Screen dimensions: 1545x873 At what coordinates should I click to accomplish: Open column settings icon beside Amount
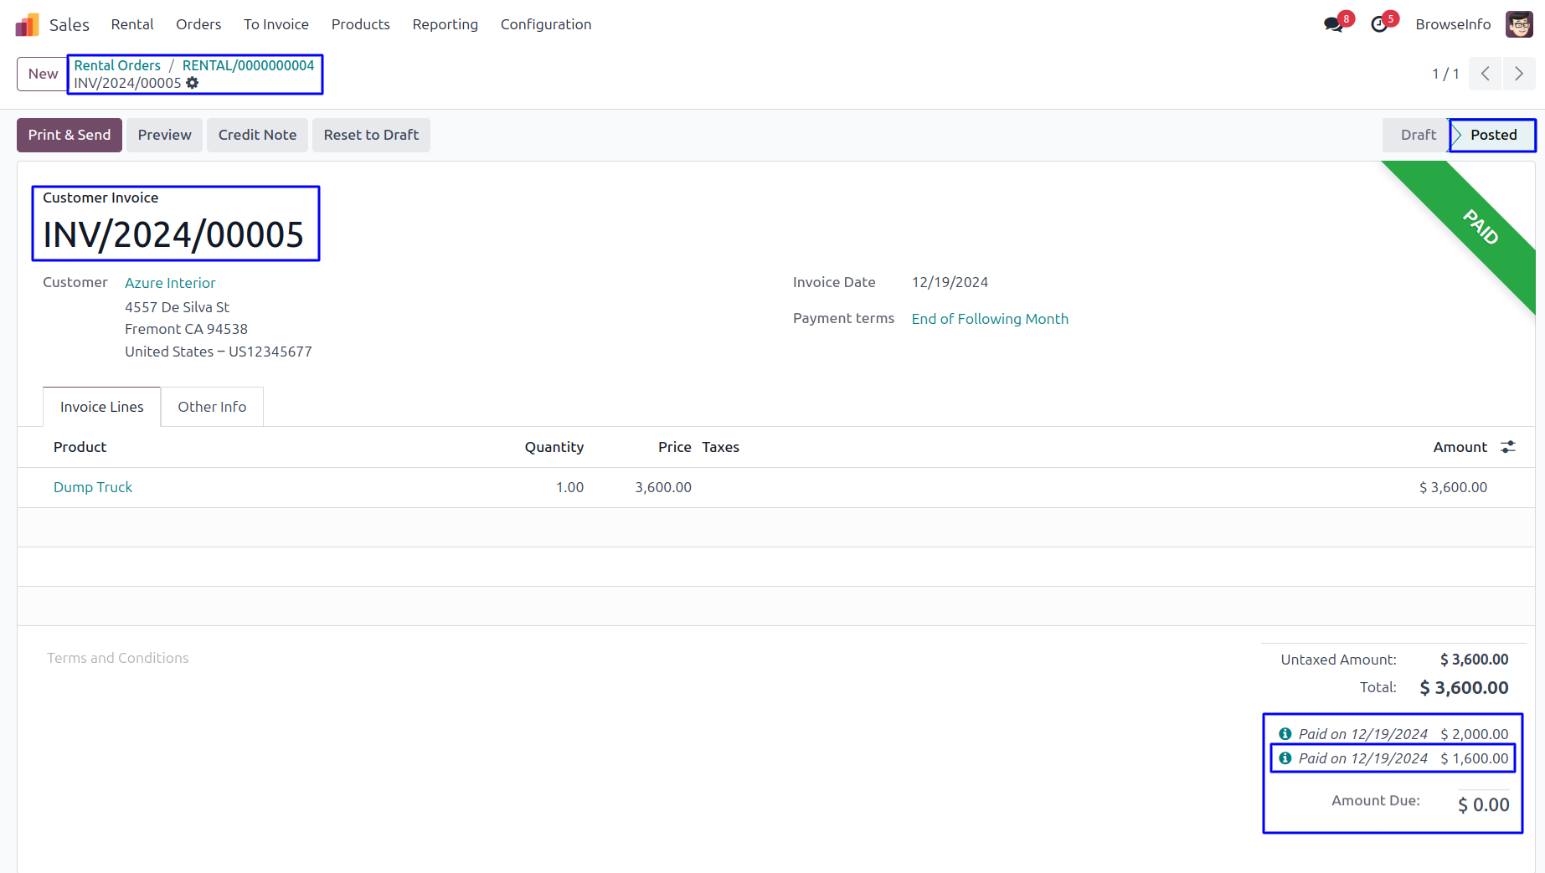(1507, 447)
